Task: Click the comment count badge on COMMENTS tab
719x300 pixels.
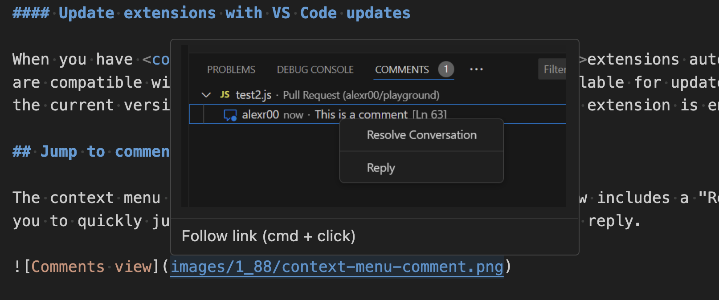Action: pyautogui.click(x=445, y=69)
